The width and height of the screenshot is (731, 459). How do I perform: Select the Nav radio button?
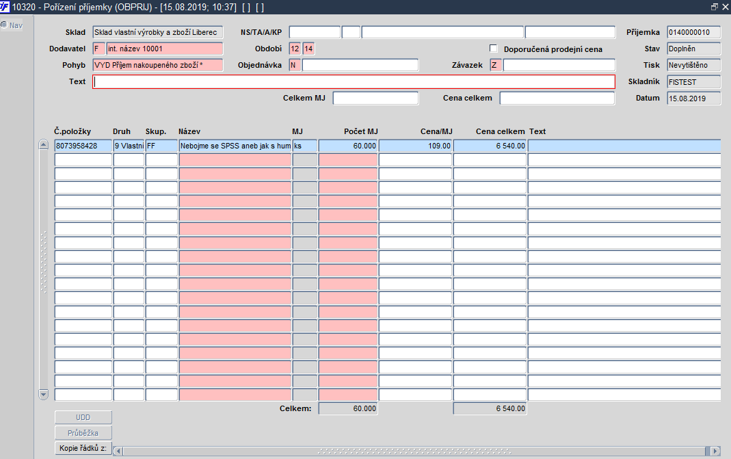coord(4,25)
